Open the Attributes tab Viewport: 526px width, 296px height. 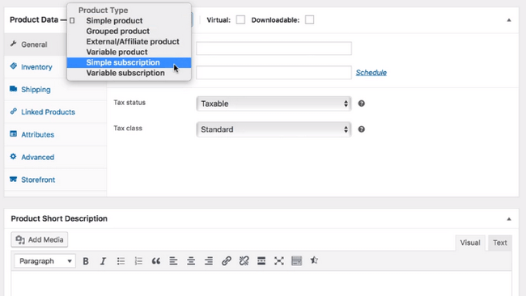coord(55,134)
